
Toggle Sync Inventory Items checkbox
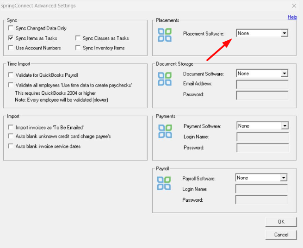78,48
